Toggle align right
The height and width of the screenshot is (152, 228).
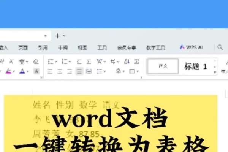click(x=70, y=71)
